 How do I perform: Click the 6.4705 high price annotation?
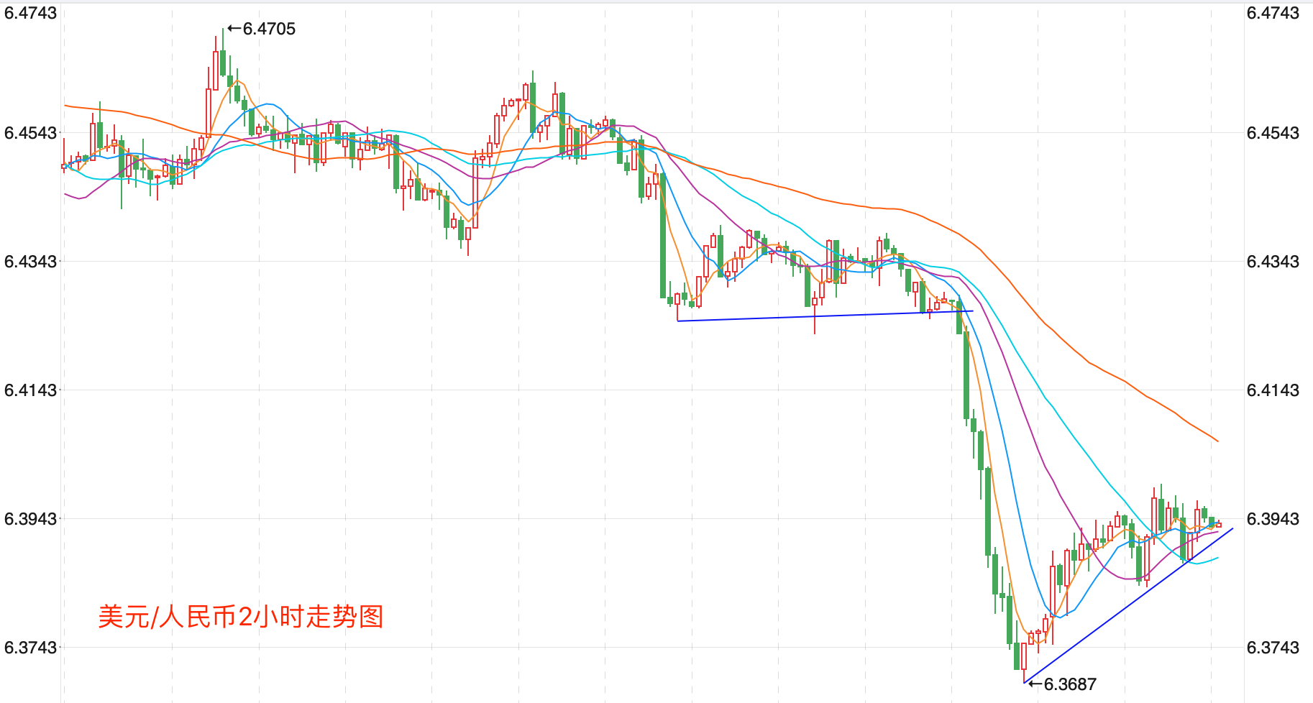(x=269, y=29)
